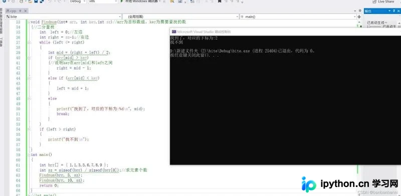The height and width of the screenshot is (196, 401).
Task: Collapse the Findnum function at line 33
Action: pyautogui.click(x=29, y=22)
